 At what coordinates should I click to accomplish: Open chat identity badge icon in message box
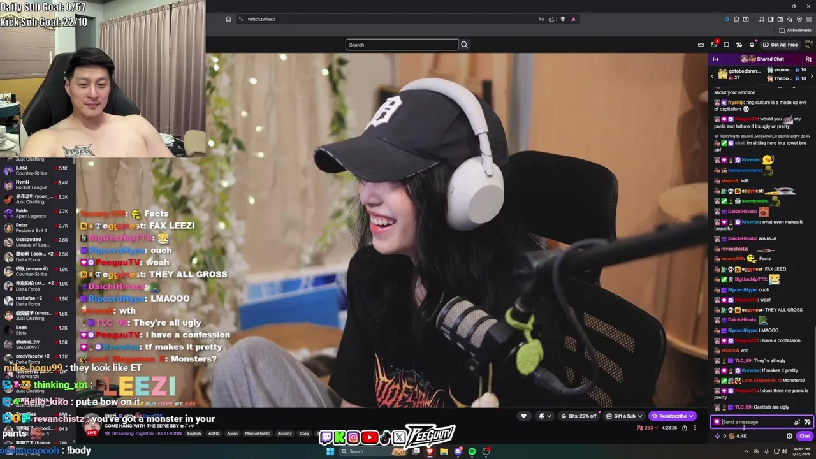coord(717,422)
